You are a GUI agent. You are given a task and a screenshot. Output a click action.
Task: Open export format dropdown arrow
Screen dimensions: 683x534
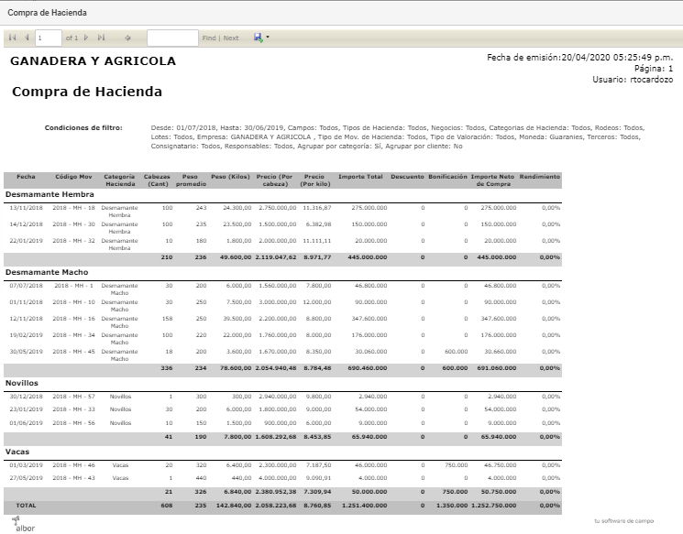[268, 38]
